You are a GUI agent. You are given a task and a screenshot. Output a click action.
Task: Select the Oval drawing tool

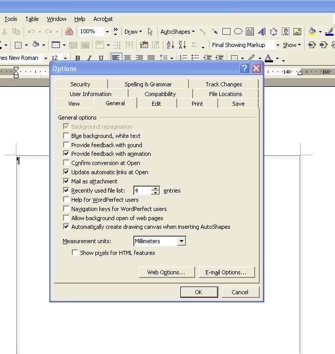pyautogui.click(x=238, y=32)
